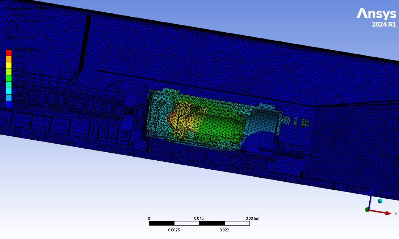Click the scale ruler bar
Image resolution: width=399 pixels, height=239 pixels.
(x=199, y=223)
